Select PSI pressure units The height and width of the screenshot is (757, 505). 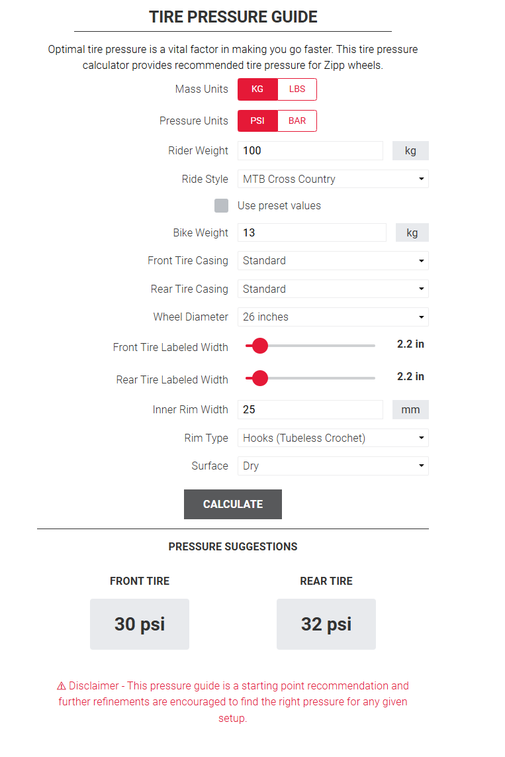pyautogui.click(x=257, y=121)
